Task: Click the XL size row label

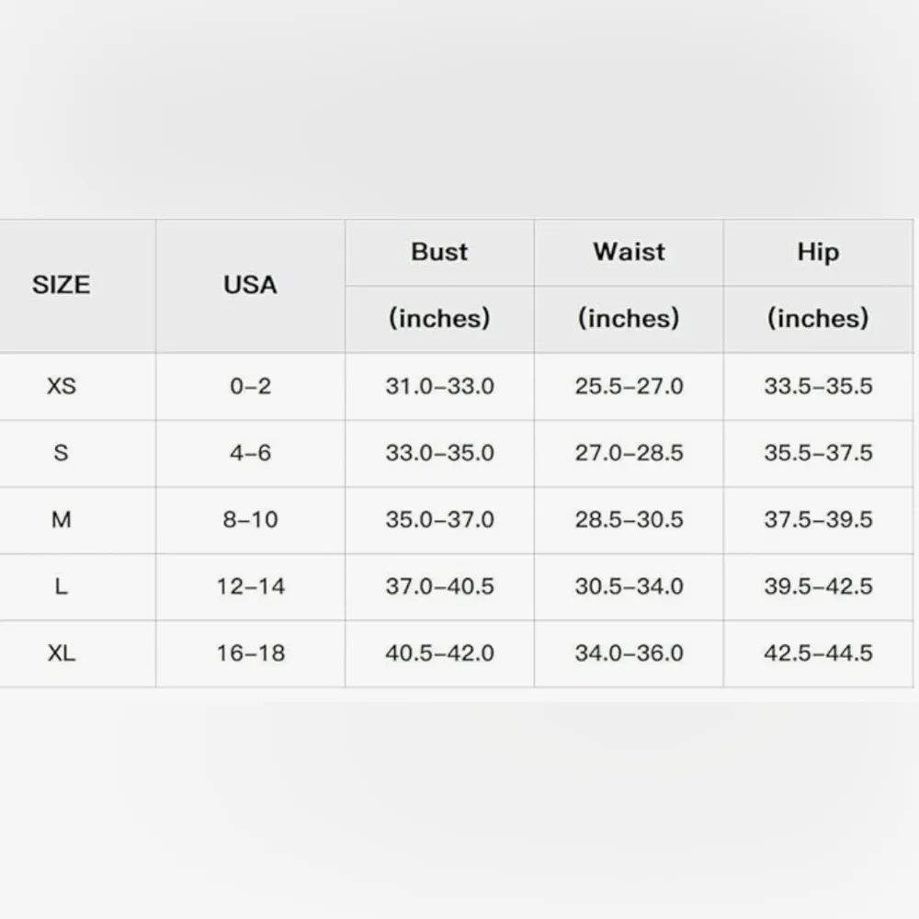Action: [x=62, y=653]
